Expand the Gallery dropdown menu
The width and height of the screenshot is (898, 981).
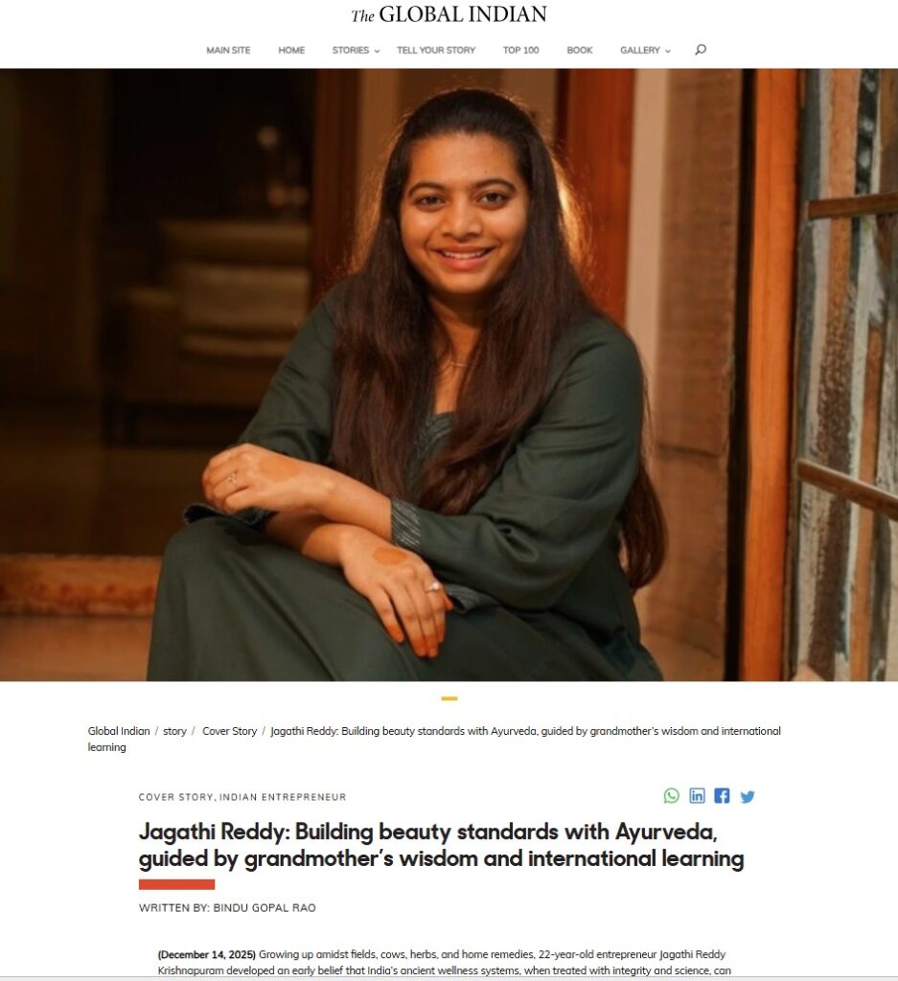645,50
